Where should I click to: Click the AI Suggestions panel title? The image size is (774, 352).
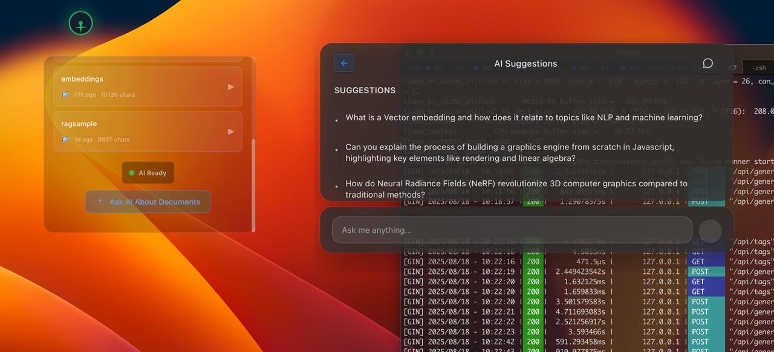click(x=525, y=64)
